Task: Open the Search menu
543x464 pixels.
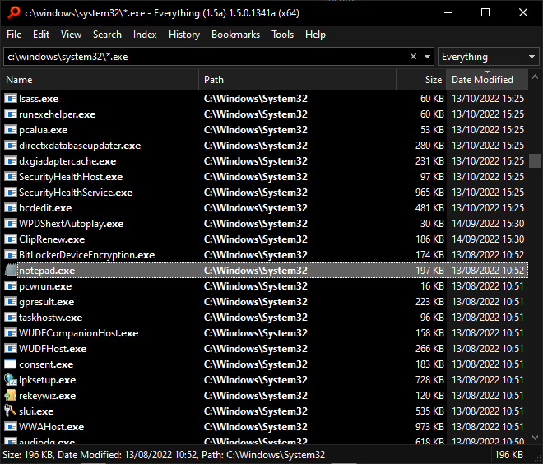Action: (x=107, y=35)
